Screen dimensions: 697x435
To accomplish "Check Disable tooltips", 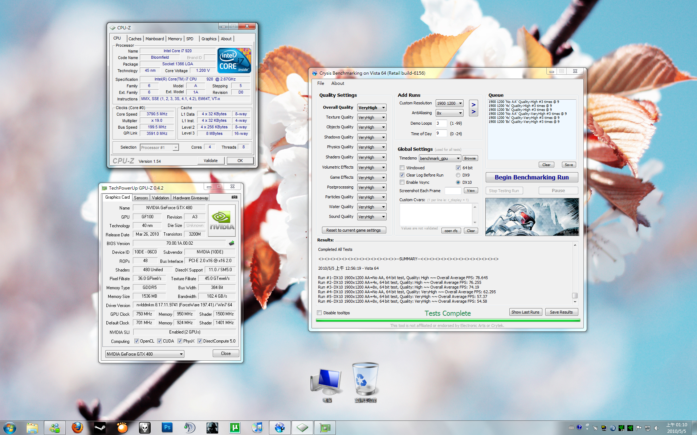I will coord(319,313).
